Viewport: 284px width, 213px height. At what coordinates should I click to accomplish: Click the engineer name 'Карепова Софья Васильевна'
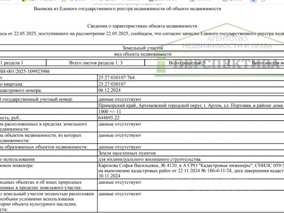pos(128,166)
